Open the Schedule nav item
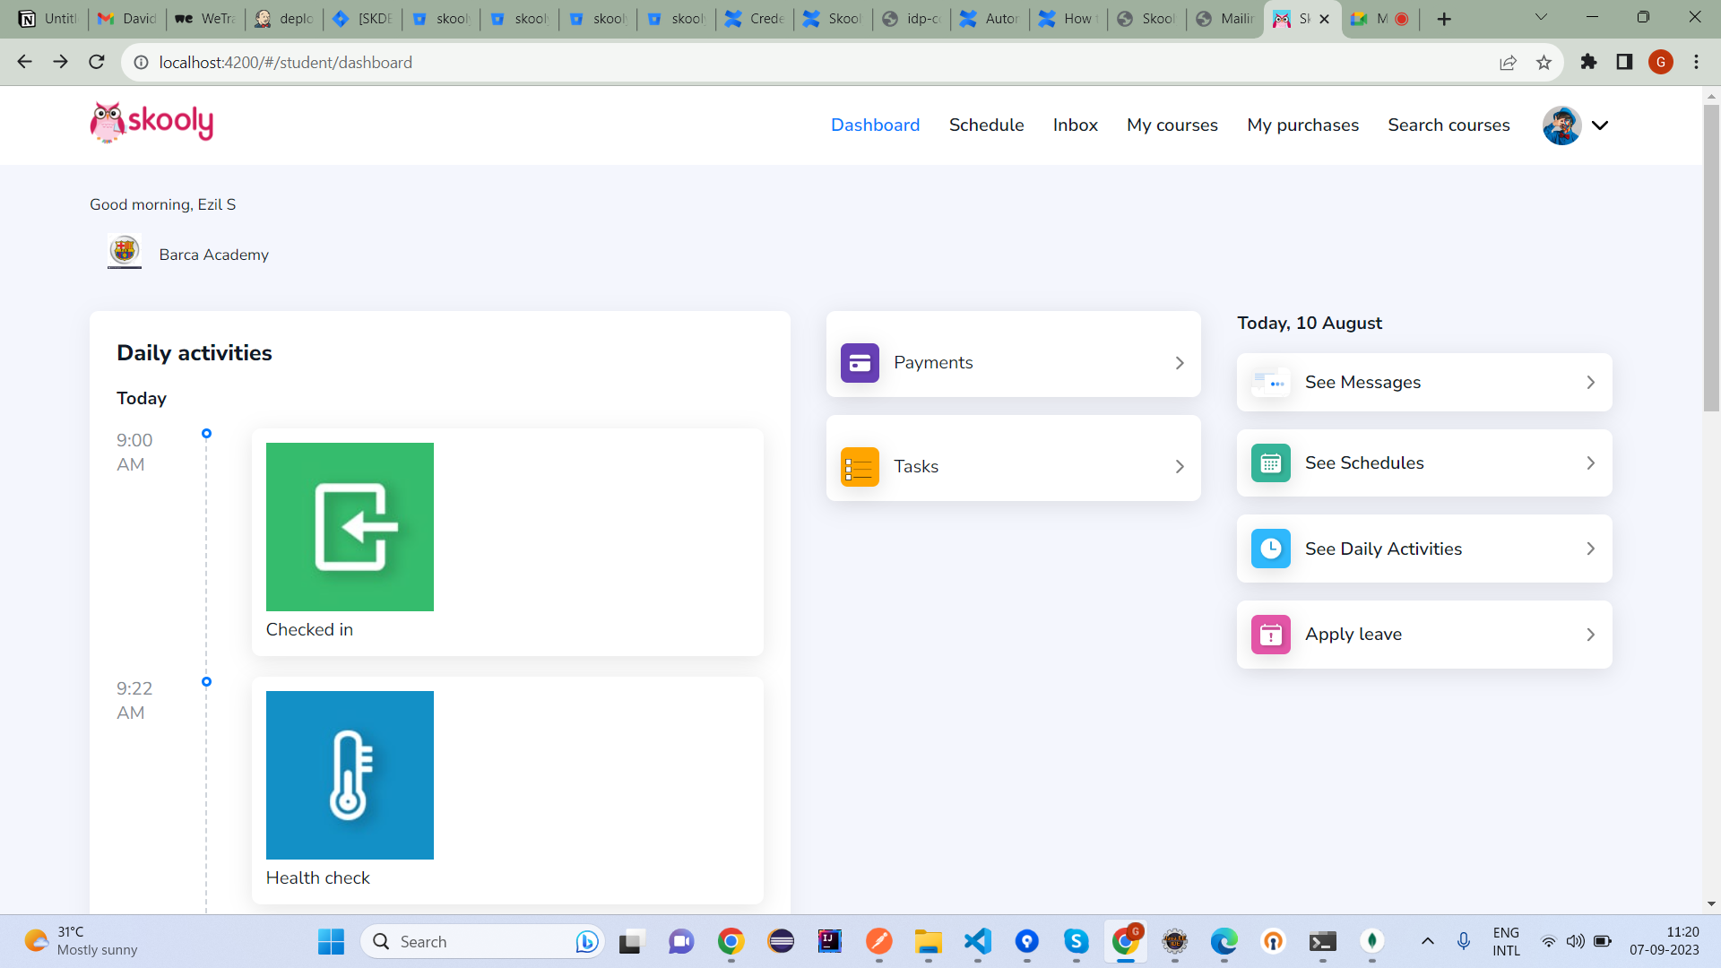This screenshot has width=1721, height=968. [x=986, y=125]
